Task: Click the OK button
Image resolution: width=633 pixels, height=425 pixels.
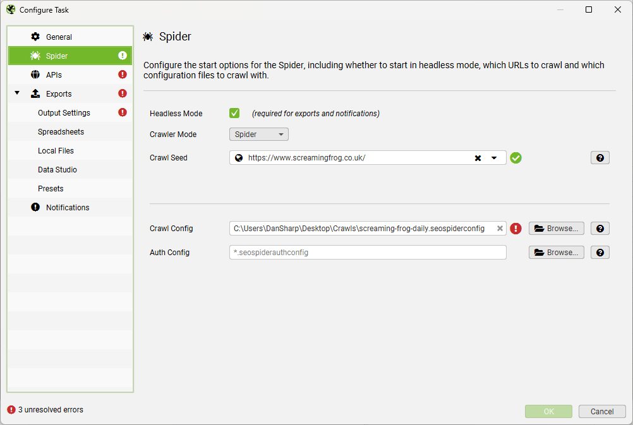Action: 548,411
